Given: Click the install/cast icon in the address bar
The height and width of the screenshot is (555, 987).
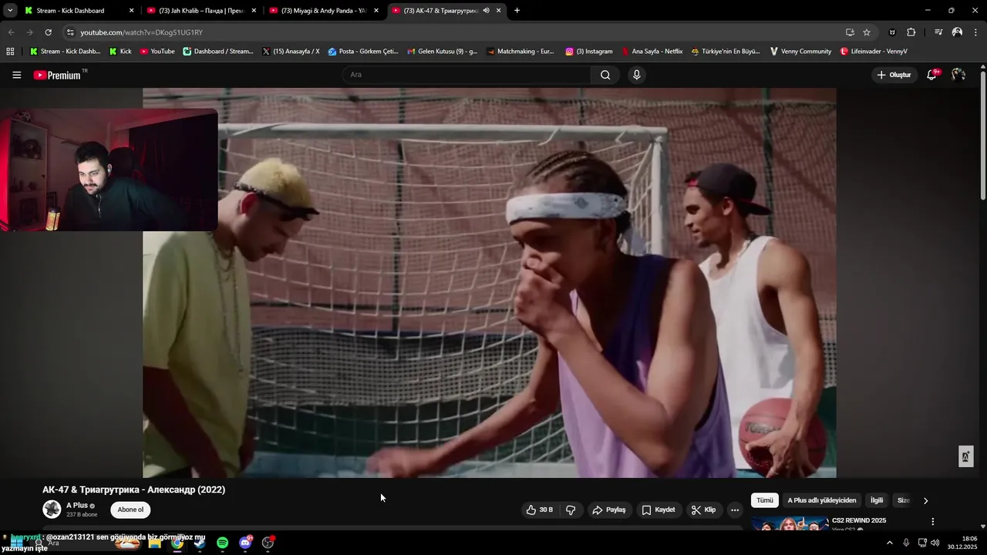Looking at the screenshot, I should 850,32.
